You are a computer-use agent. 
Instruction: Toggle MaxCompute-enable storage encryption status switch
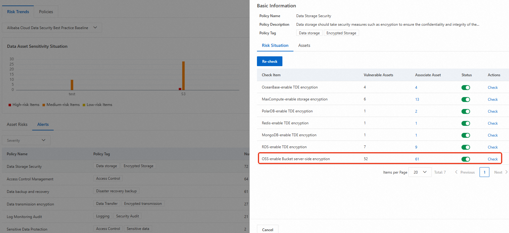tap(465, 100)
